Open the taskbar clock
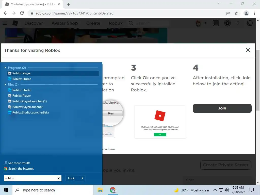The width and height of the screenshot is (260, 195). (238, 190)
